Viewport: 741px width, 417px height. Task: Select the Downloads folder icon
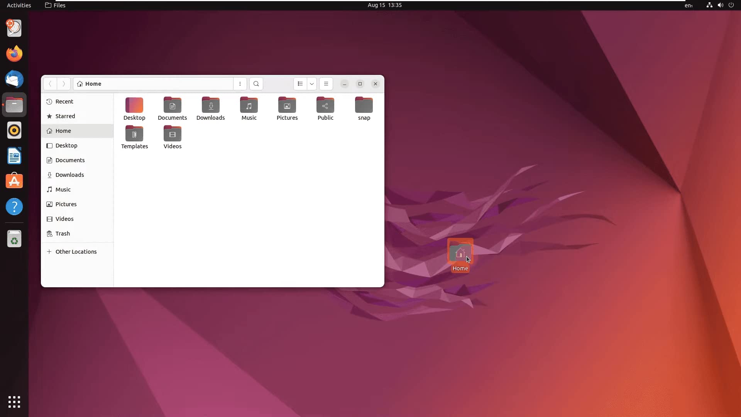[211, 105]
